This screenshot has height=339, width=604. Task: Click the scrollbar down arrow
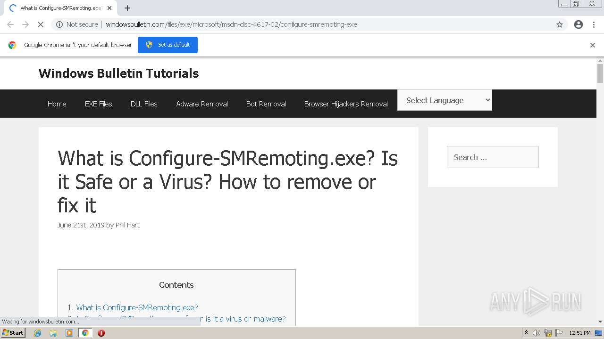pyautogui.click(x=600, y=322)
